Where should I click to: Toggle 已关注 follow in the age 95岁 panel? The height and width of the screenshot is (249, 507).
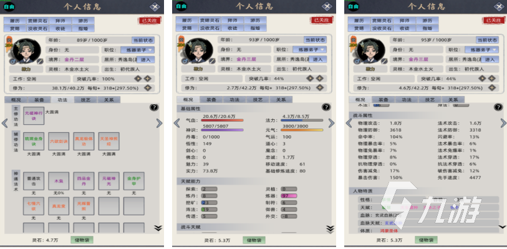pyautogui.click(x=493, y=21)
